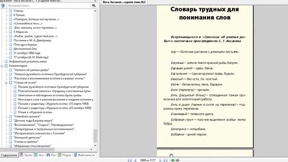The height and width of the screenshot is (162, 288).
Task: Click into the «Быстрый поиск» field
Action: point(49,6)
